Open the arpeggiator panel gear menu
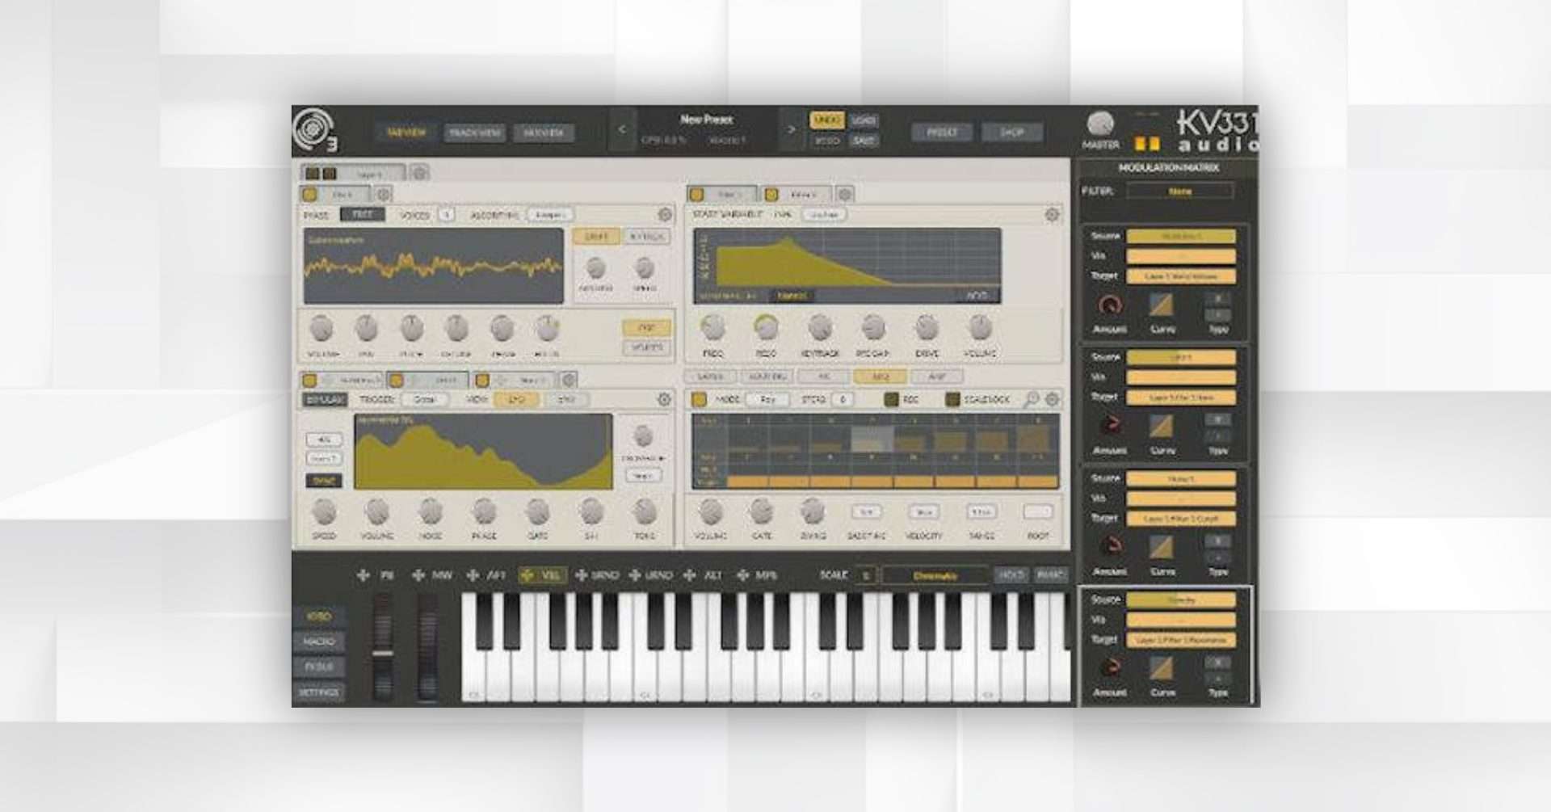This screenshot has height=812, width=1551. [x=1053, y=399]
